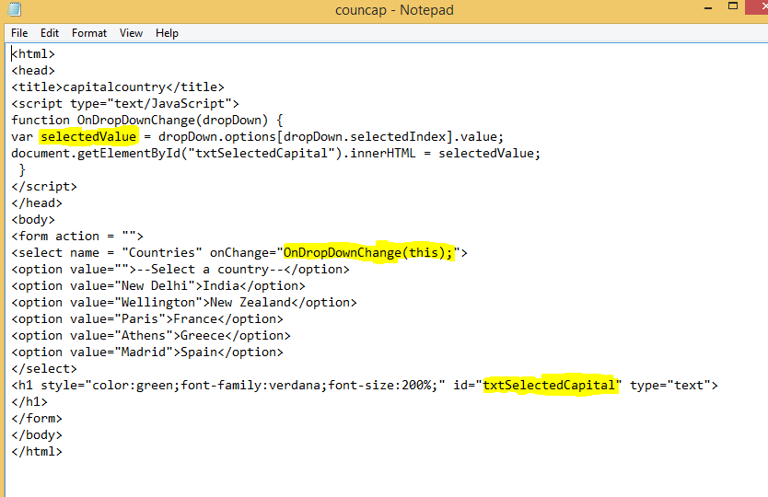Click the type="text" attribute in h1 line
Viewport: 768px width, 497px height.
pyautogui.click(x=670, y=386)
